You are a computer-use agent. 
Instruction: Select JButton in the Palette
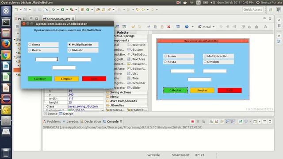point(135,49)
